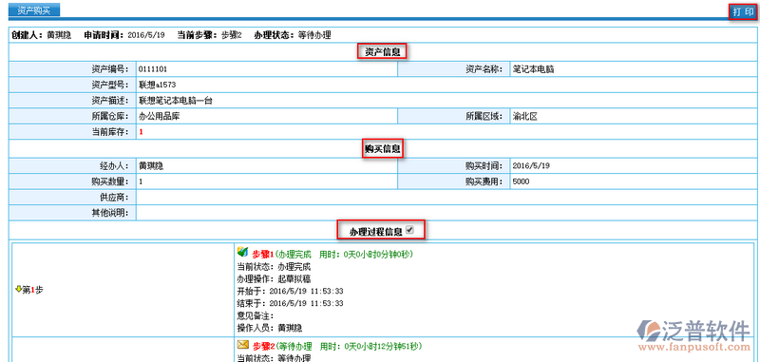
Task: Click the 第1步 row label
Action: pyautogui.click(x=32, y=290)
